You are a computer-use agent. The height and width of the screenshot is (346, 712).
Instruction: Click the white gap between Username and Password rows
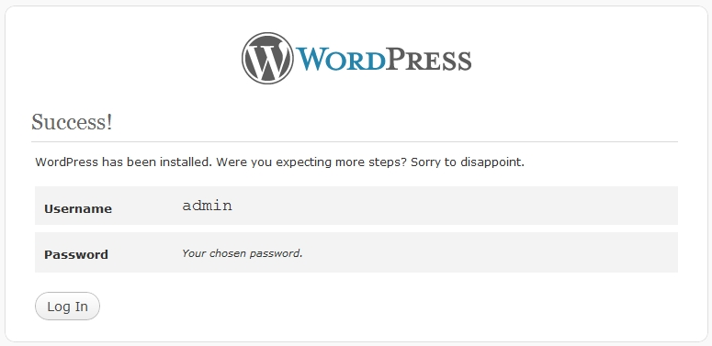coord(356,229)
